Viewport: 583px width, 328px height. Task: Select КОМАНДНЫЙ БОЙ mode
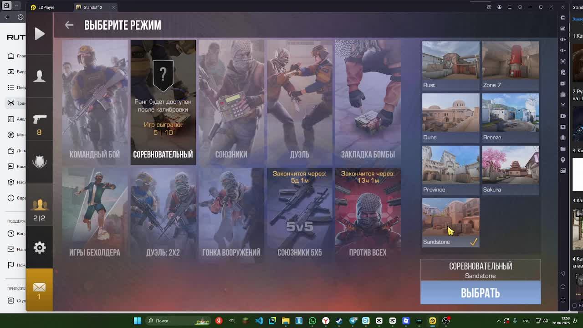point(95,102)
